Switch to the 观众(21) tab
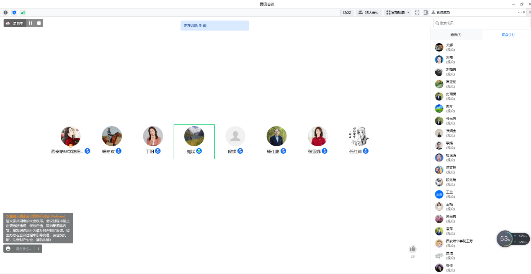Screen dimensions: 531x274 508,35
